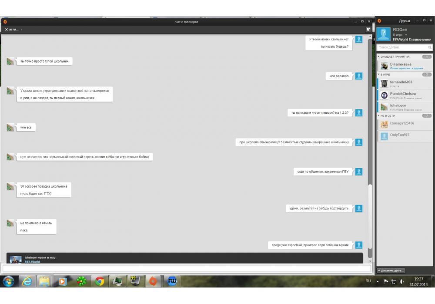This screenshot has width=435, height=304.
Task: Click message 'или балабол'
Action: [339, 76]
